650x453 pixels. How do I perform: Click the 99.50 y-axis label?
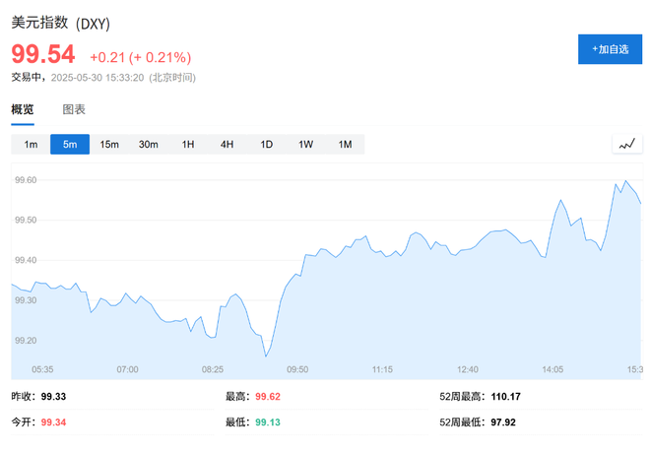(26, 220)
